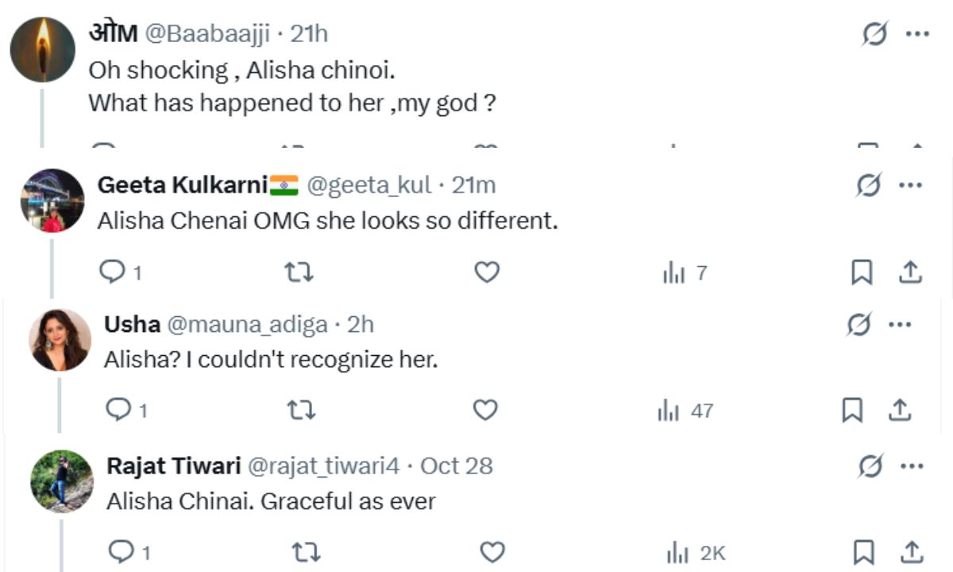This screenshot has height=572, width=953.
Task: Open more options on Usha's tweet
Action: pyautogui.click(x=901, y=324)
